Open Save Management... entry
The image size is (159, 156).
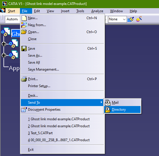(62, 69)
